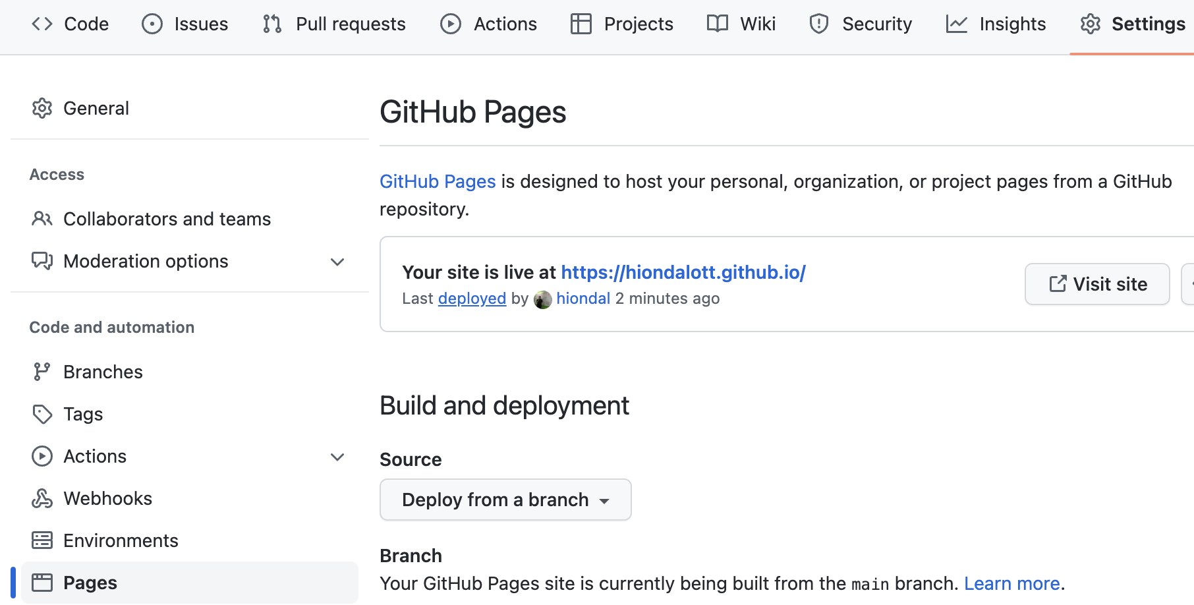This screenshot has width=1194, height=605.
Task: Click the Code angle-brackets icon
Action: [x=42, y=24]
